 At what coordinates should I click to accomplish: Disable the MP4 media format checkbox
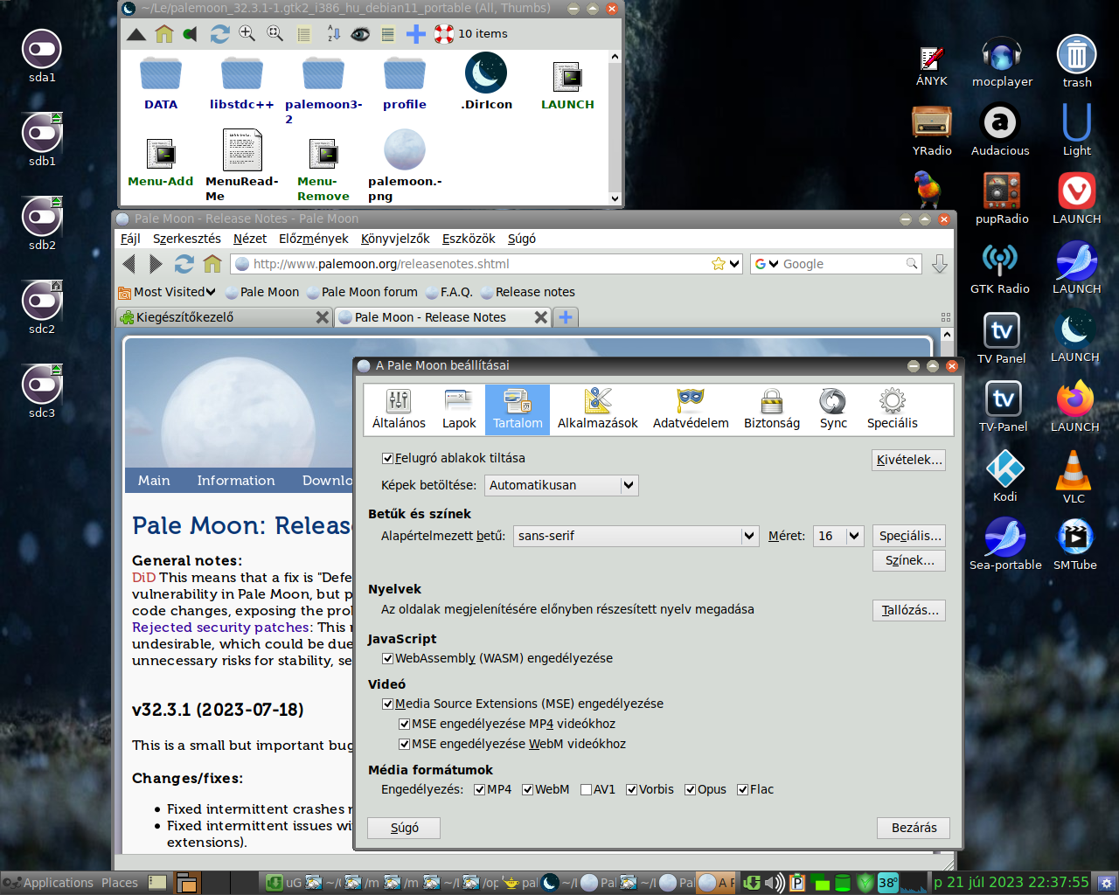point(479,789)
